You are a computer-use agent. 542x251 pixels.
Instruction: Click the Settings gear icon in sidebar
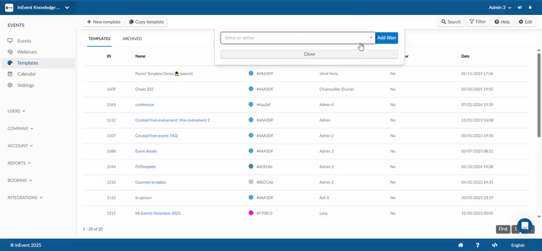[10, 85]
